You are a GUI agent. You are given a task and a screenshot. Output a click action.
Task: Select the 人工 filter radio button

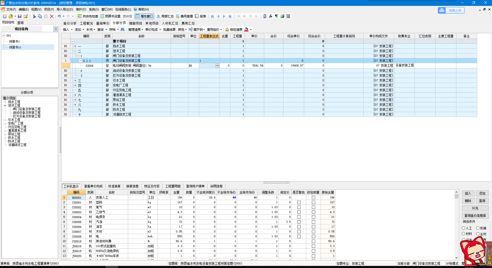(x=464, y=228)
